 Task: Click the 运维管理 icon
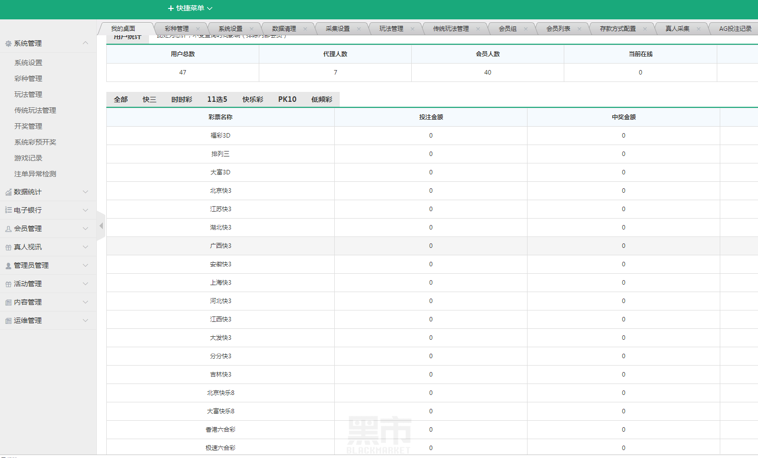point(8,321)
